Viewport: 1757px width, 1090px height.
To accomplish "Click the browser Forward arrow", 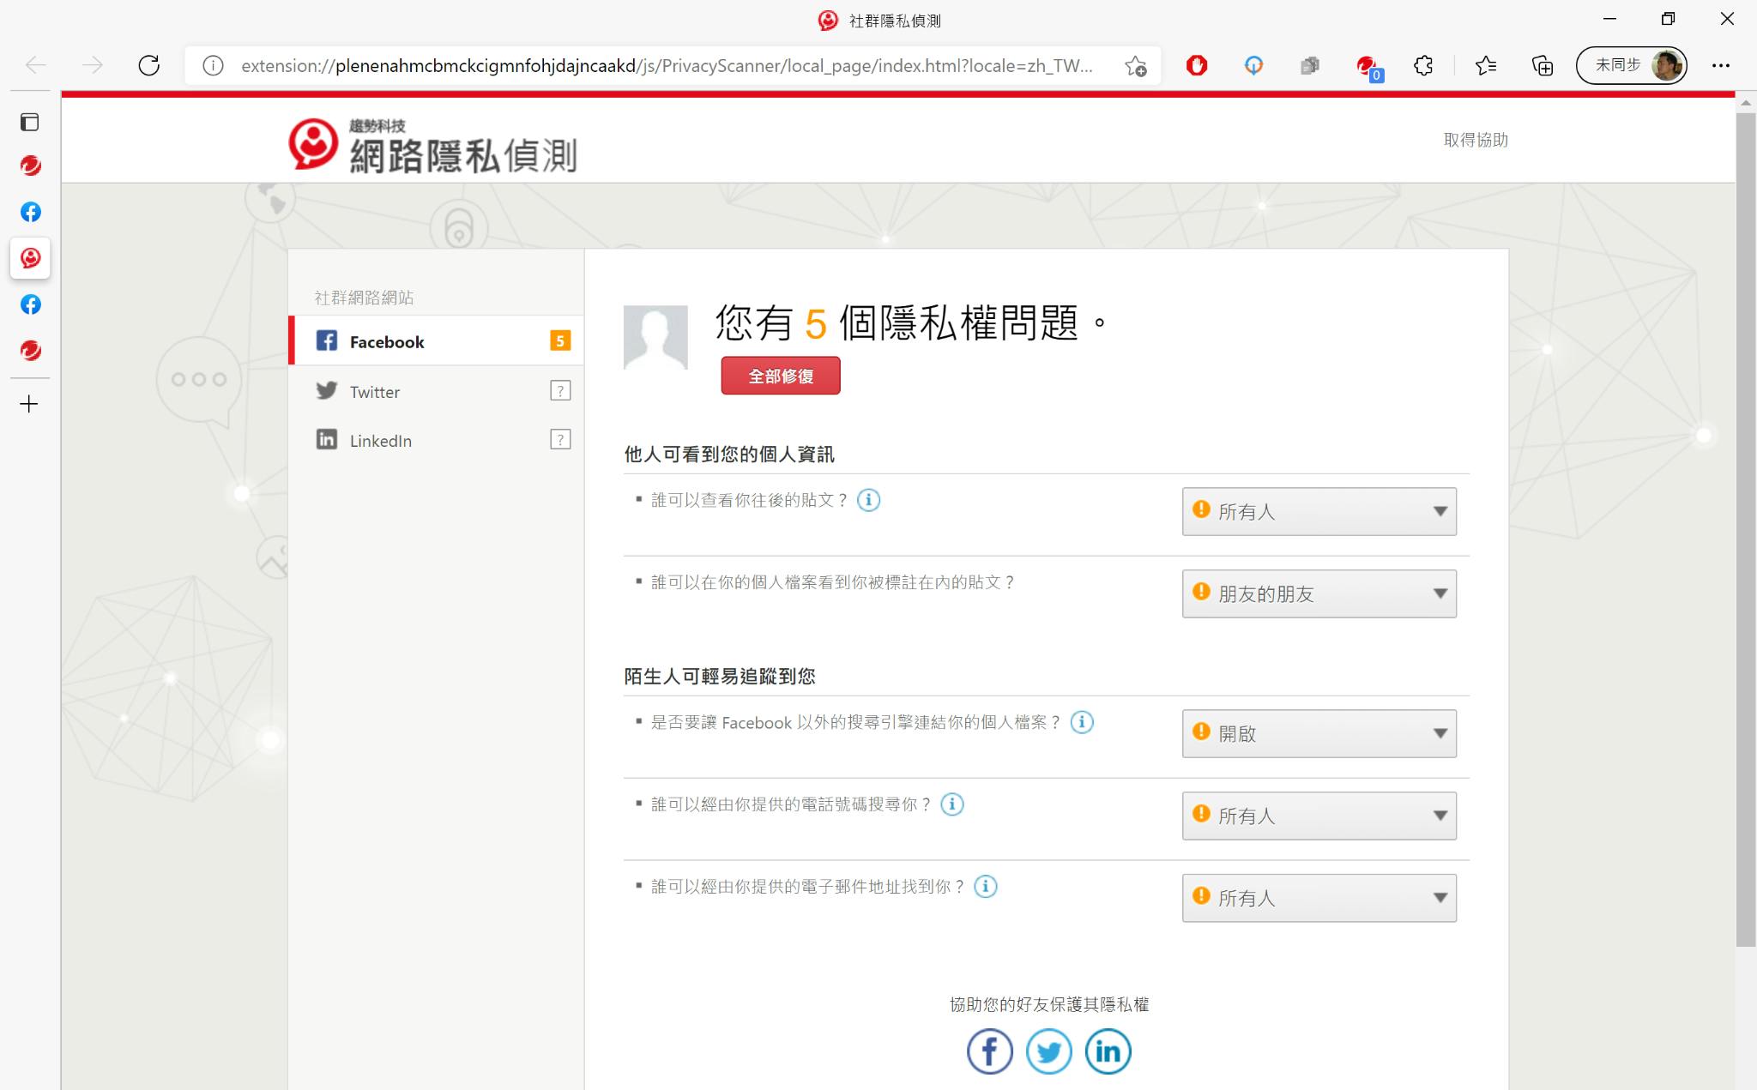I will pyautogui.click(x=93, y=65).
